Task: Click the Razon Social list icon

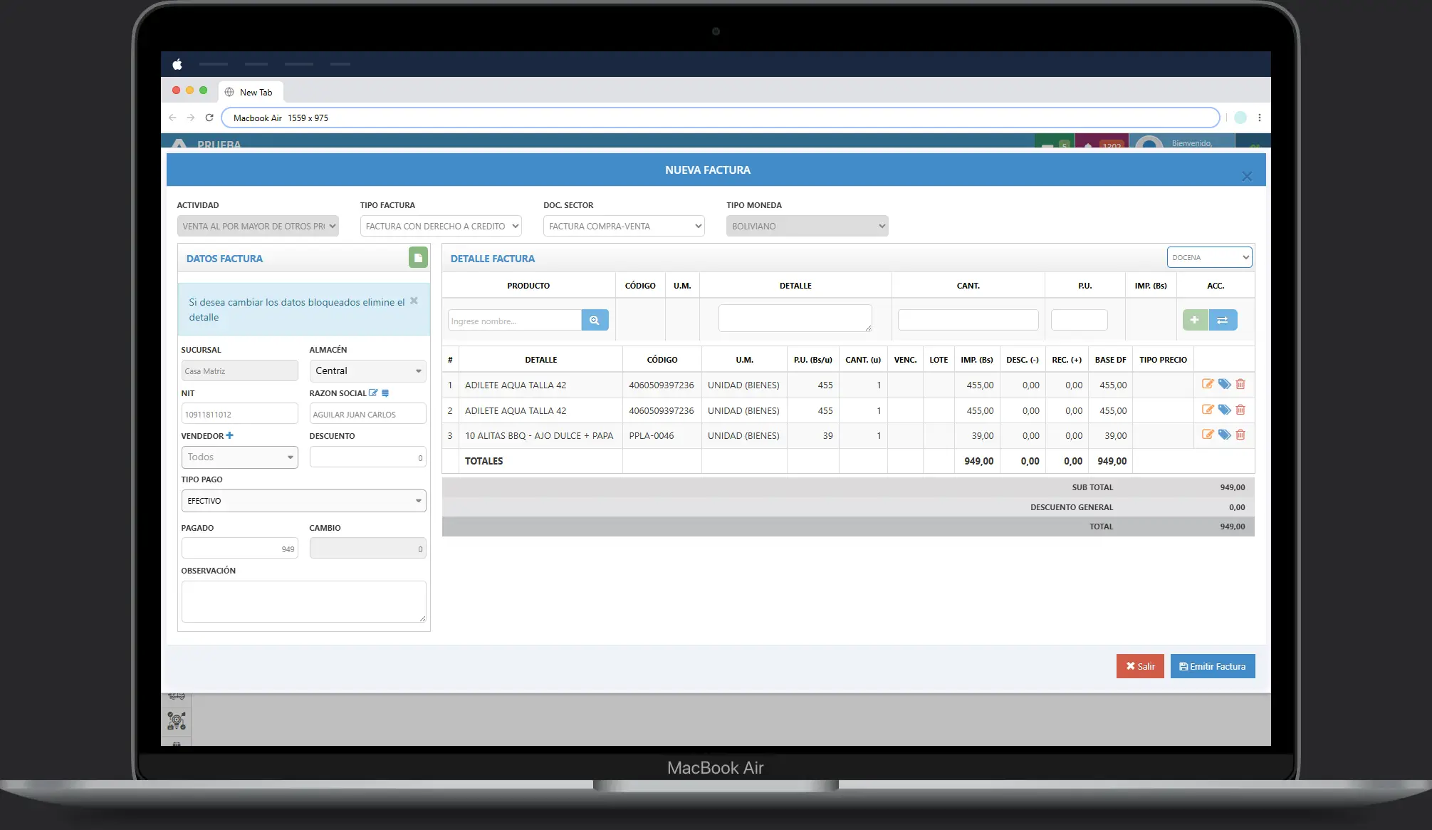Action: coord(385,393)
